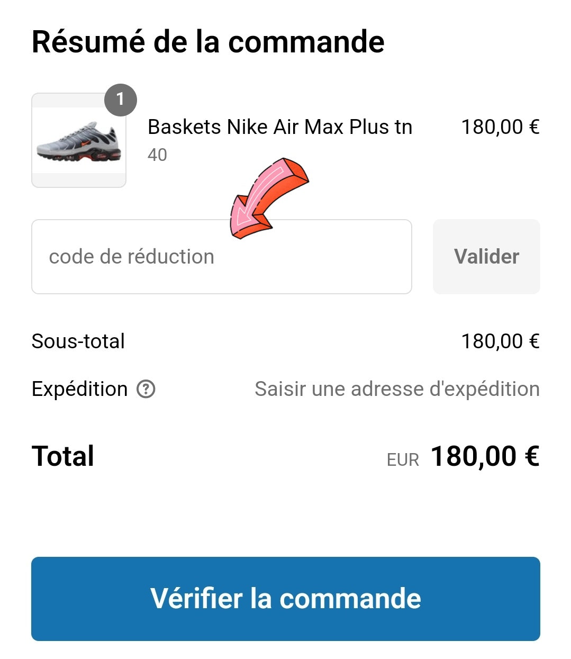571x659 pixels.
Task: Select the Baskets Nike Air Max Plus tn title
Action: [x=280, y=127]
